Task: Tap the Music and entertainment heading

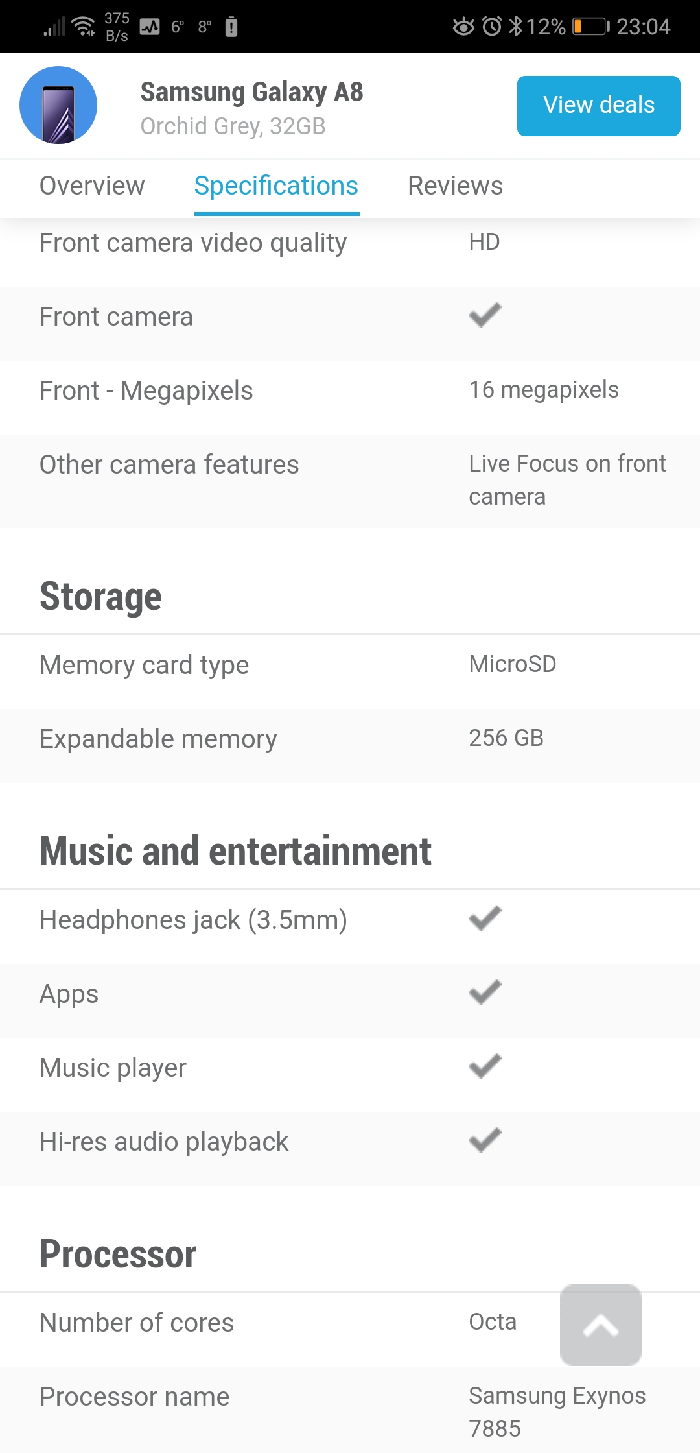Action: pos(235,851)
